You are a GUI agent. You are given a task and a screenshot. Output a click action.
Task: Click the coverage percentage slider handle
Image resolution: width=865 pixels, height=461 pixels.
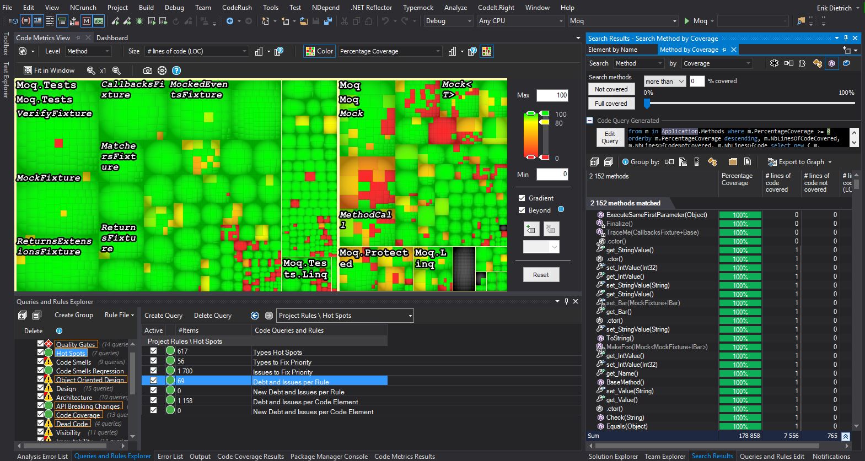click(x=647, y=103)
